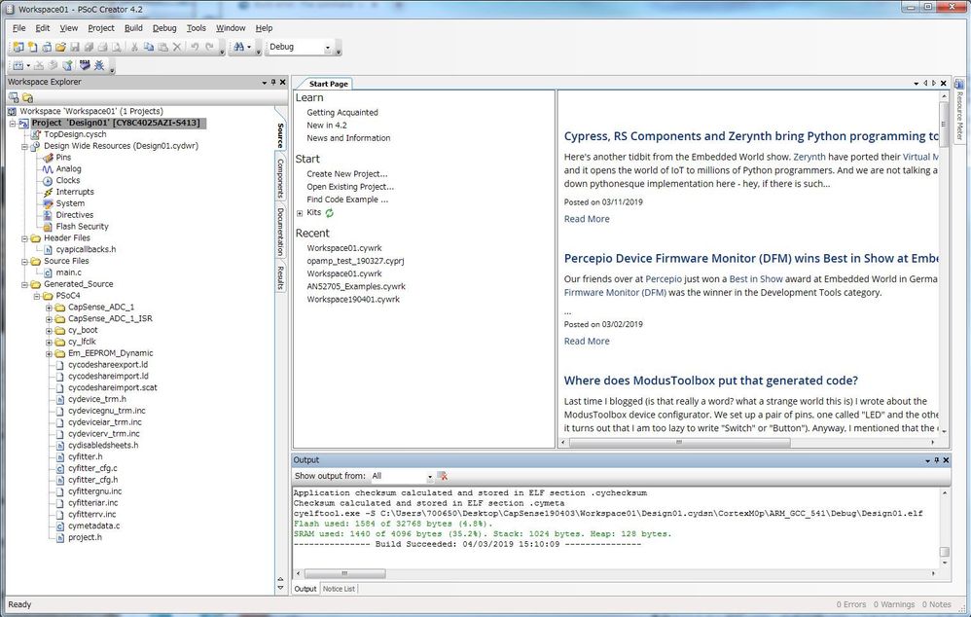Click the Analog waveform icon in tree
This screenshot has width=971, height=617.
[x=48, y=169]
